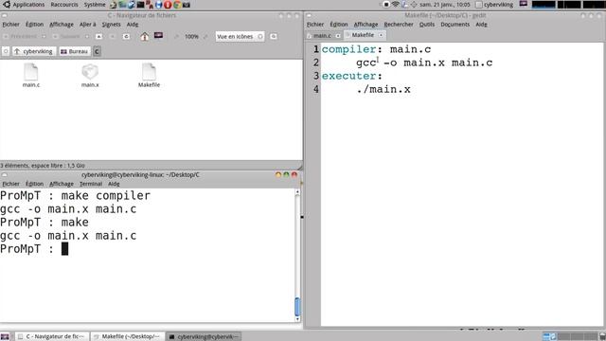Close the main.c tab in gedit
The height and width of the screenshot is (341, 606).
[x=338, y=36]
